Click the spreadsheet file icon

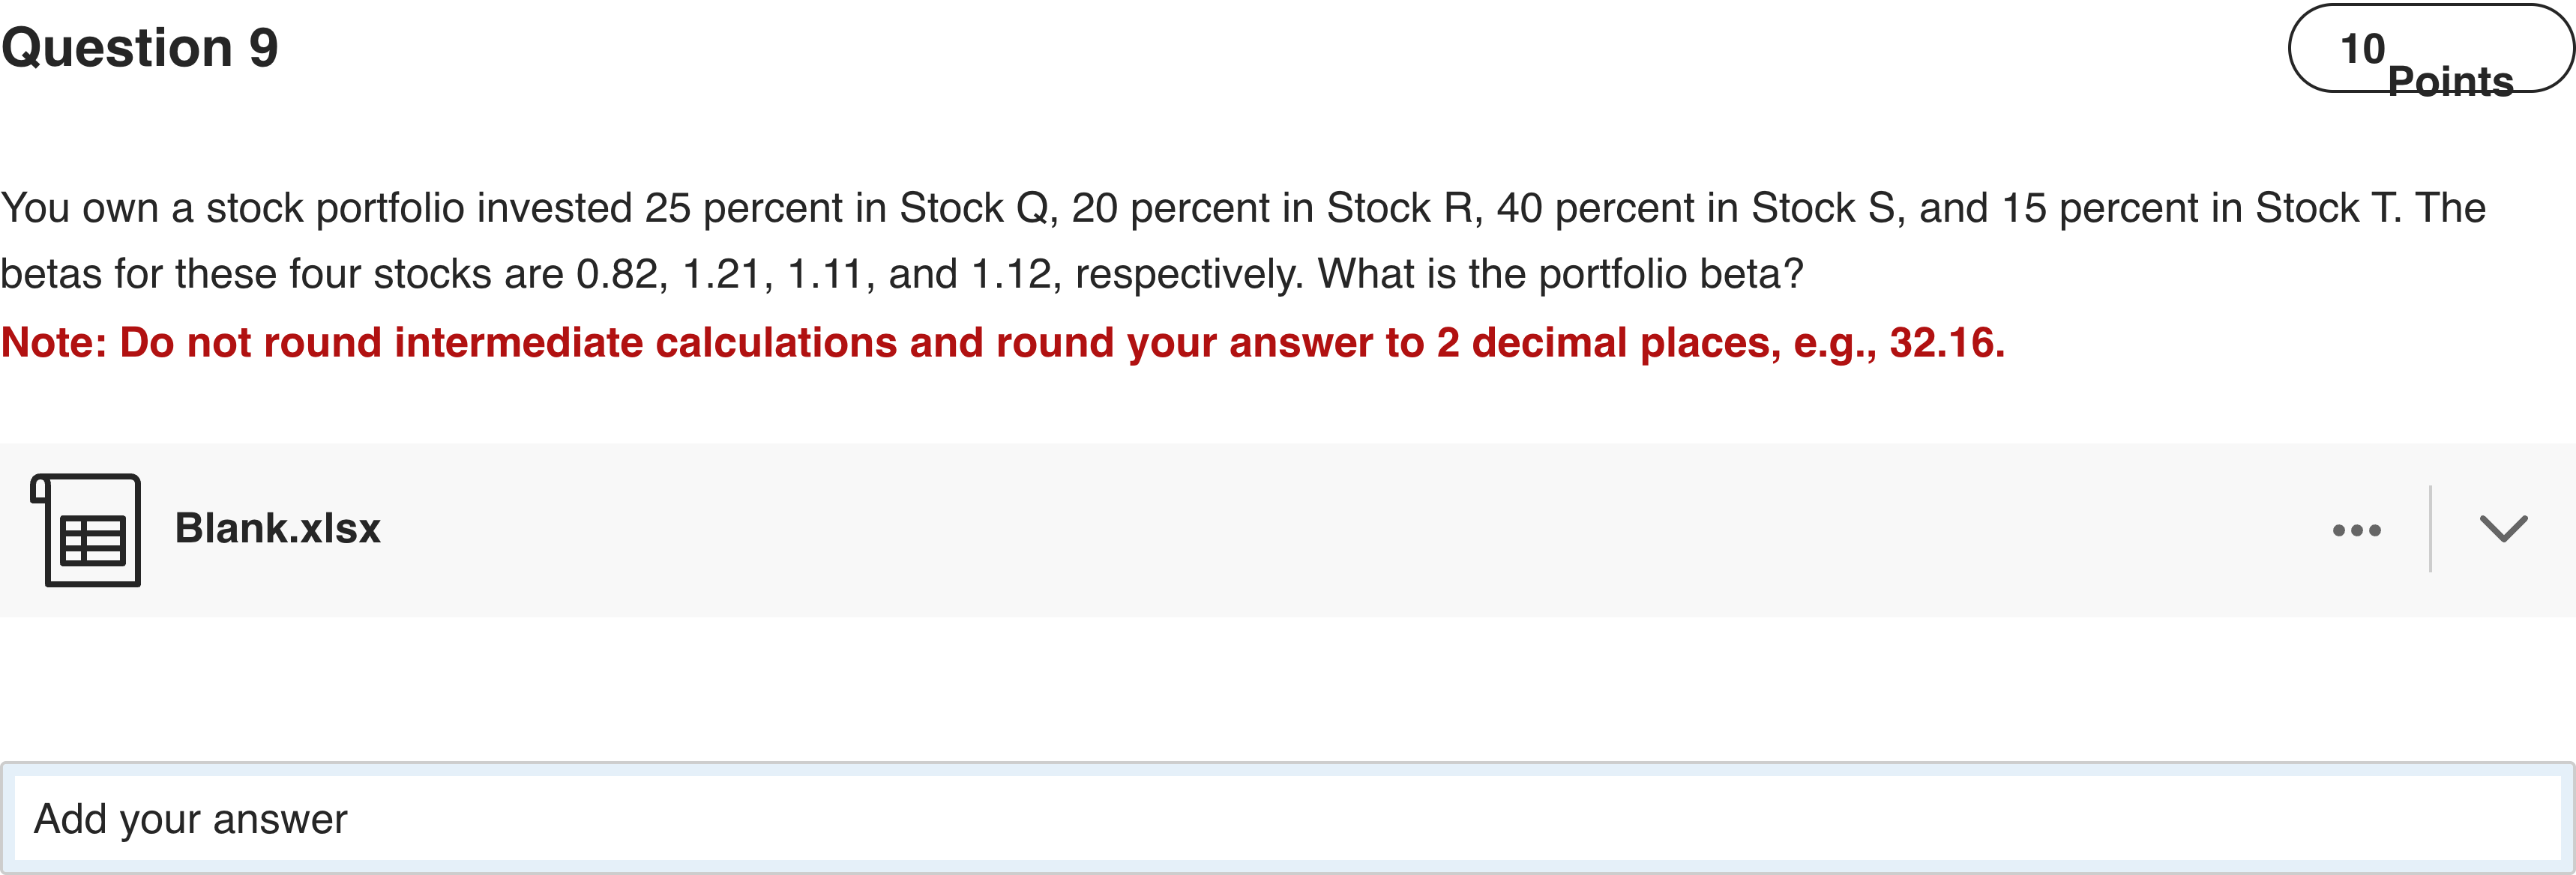pyautogui.click(x=88, y=530)
